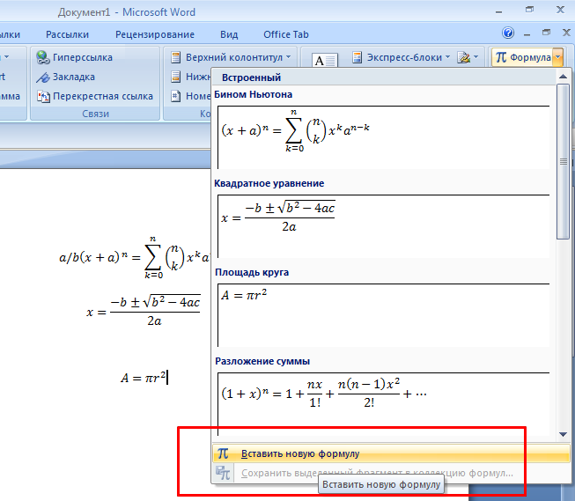Open the Формула dropdown arrow

(557, 57)
